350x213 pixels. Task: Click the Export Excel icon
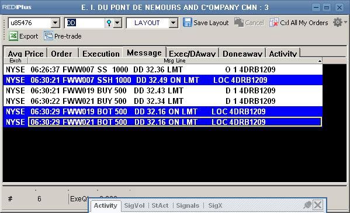pyautogui.click(x=13, y=36)
